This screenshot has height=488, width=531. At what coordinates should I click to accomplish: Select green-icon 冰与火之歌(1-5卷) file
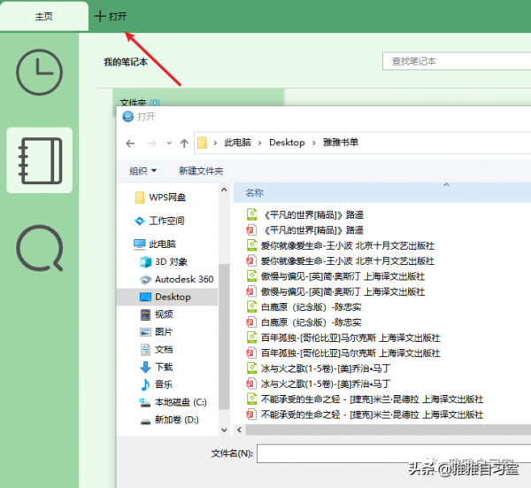click(x=319, y=368)
